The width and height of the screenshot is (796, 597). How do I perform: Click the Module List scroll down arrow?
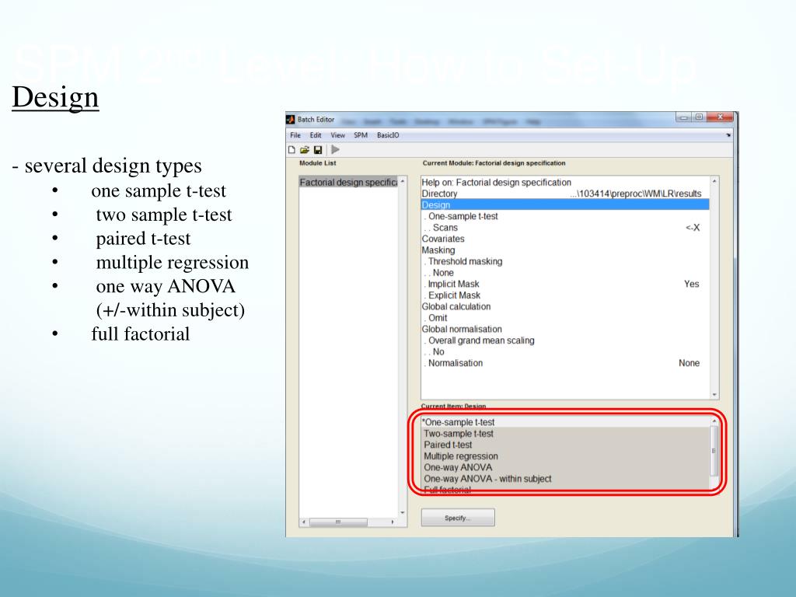click(403, 513)
